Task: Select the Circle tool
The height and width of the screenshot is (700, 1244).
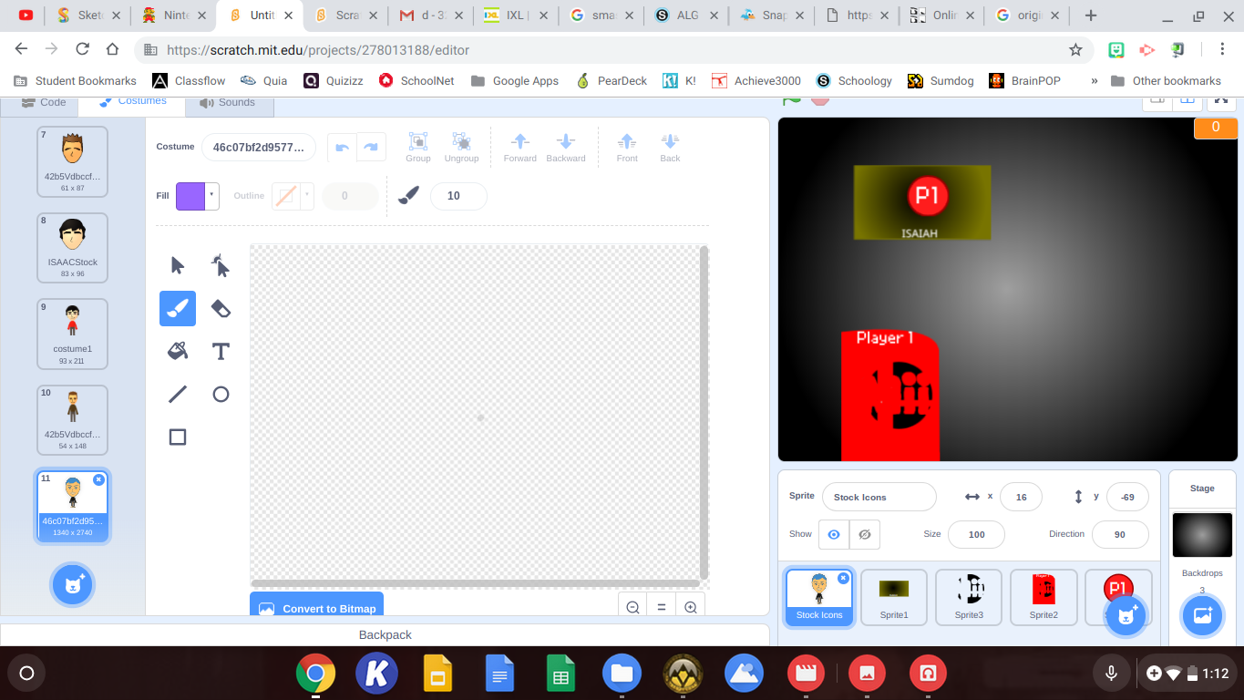Action: (221, 394)
